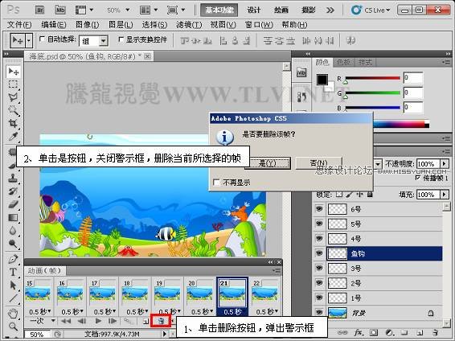
Task: Select the Magic Wand tool
Action: 13,110
